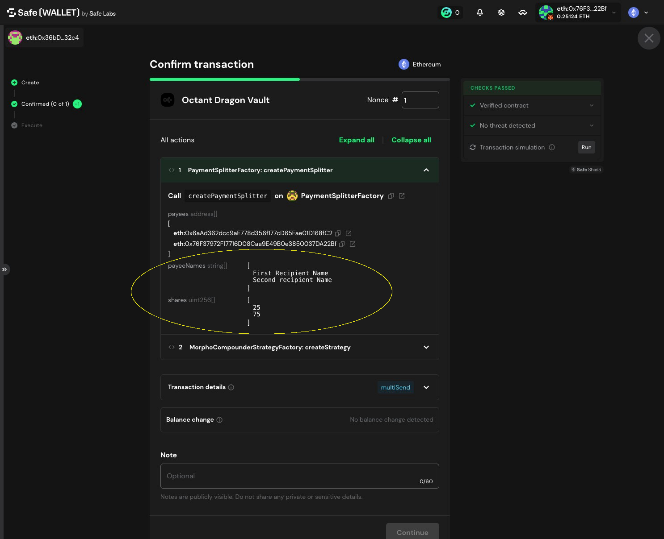The image size is (664, 539).
Task: Open connected wallet eth:0x76F3...22Bf menu
Action: (x=578, y=12)
